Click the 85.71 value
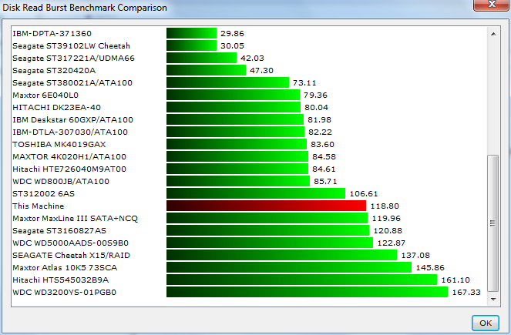The height and width of the screenshot is (335, 511). coord(325,181)
